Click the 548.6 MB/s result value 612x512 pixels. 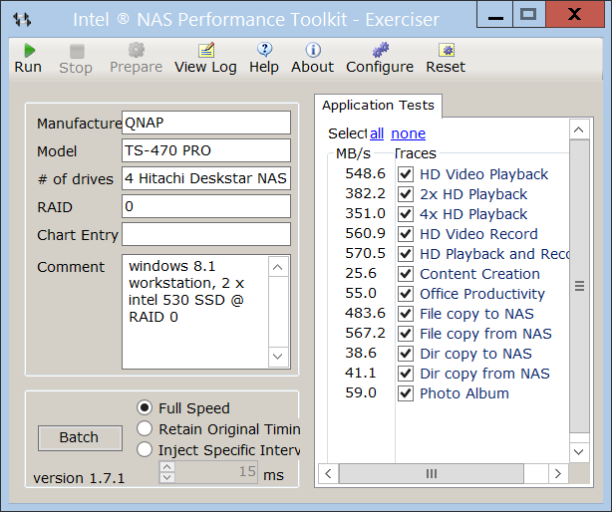pos(366,174)
